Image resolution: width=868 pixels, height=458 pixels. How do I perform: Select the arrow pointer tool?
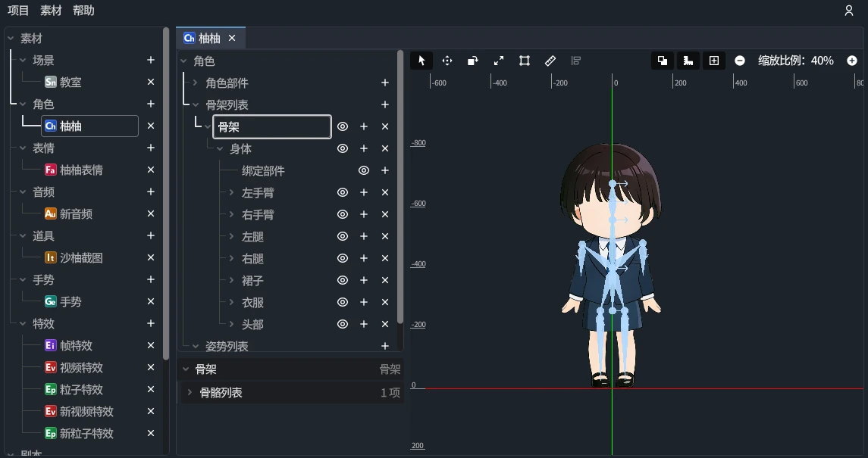pyautogui.click(x=421, y=61)
